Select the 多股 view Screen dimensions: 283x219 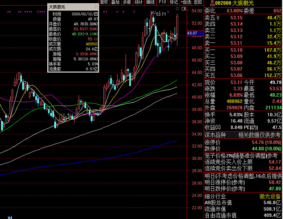127,2
